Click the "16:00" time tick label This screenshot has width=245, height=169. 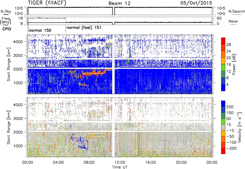click(x=150, y=163)
